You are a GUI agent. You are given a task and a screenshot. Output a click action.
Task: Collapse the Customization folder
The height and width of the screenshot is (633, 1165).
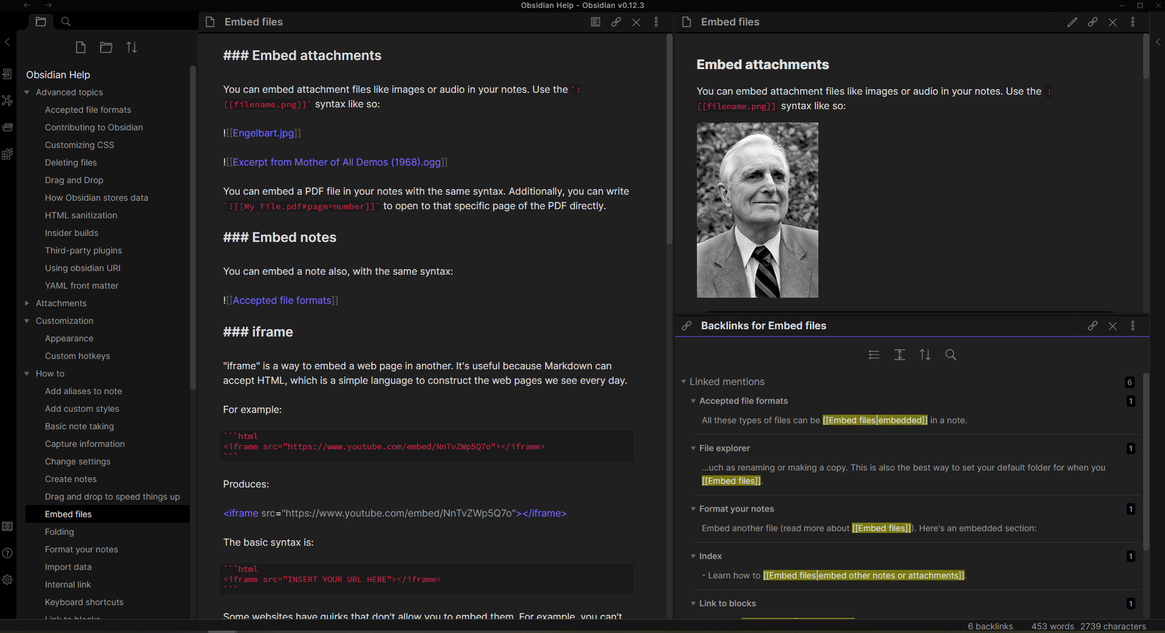(x=27, y=321)
